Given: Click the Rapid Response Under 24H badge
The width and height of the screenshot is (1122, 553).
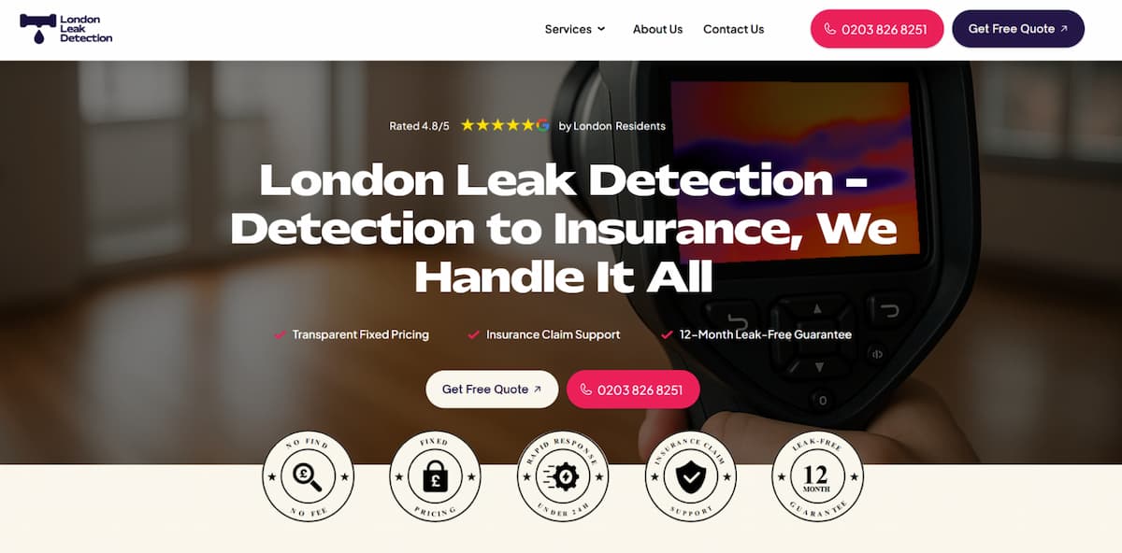Looking at the screenshot, I should [563, 476].
